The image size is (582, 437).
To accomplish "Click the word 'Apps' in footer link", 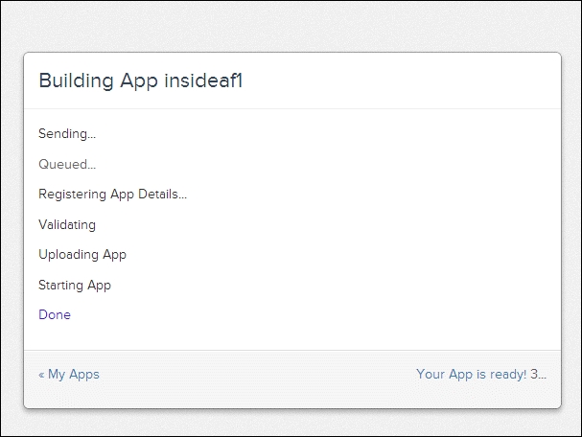I will (84, 375).
